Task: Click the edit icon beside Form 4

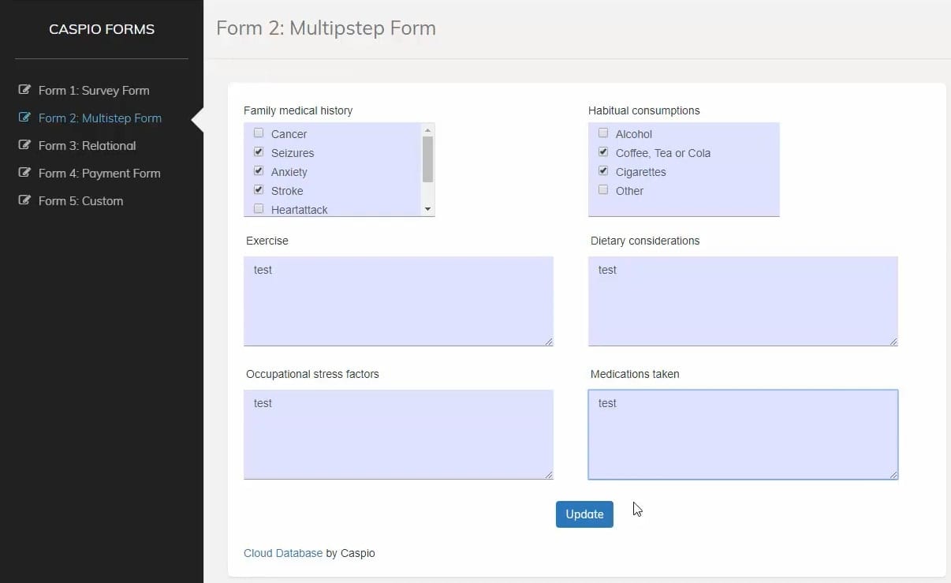Action: (24, 173)
